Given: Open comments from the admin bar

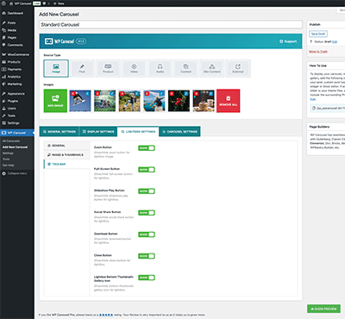Looking at the screenshot, I should pyautogui.click(x=46, y=3).
